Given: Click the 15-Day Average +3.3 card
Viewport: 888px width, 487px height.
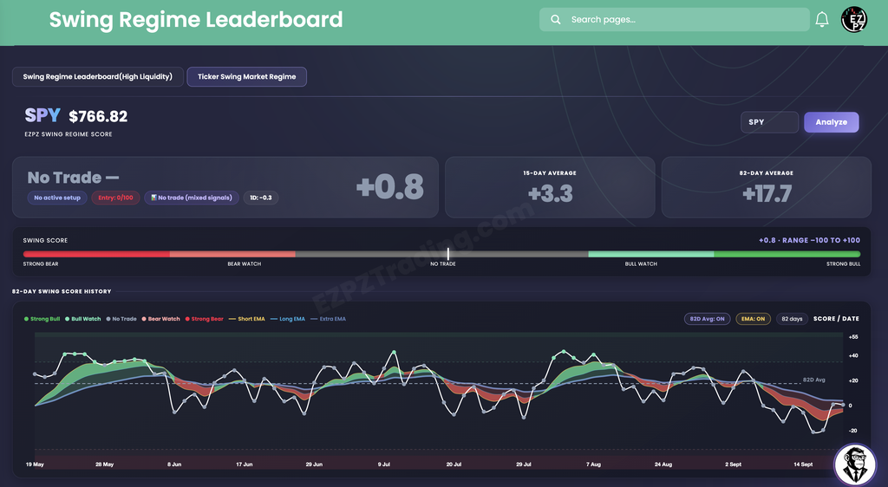Looking at the screenshot, I should point(550,187).
